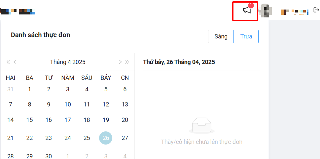Click Sunday the 27th

(125, 138)
